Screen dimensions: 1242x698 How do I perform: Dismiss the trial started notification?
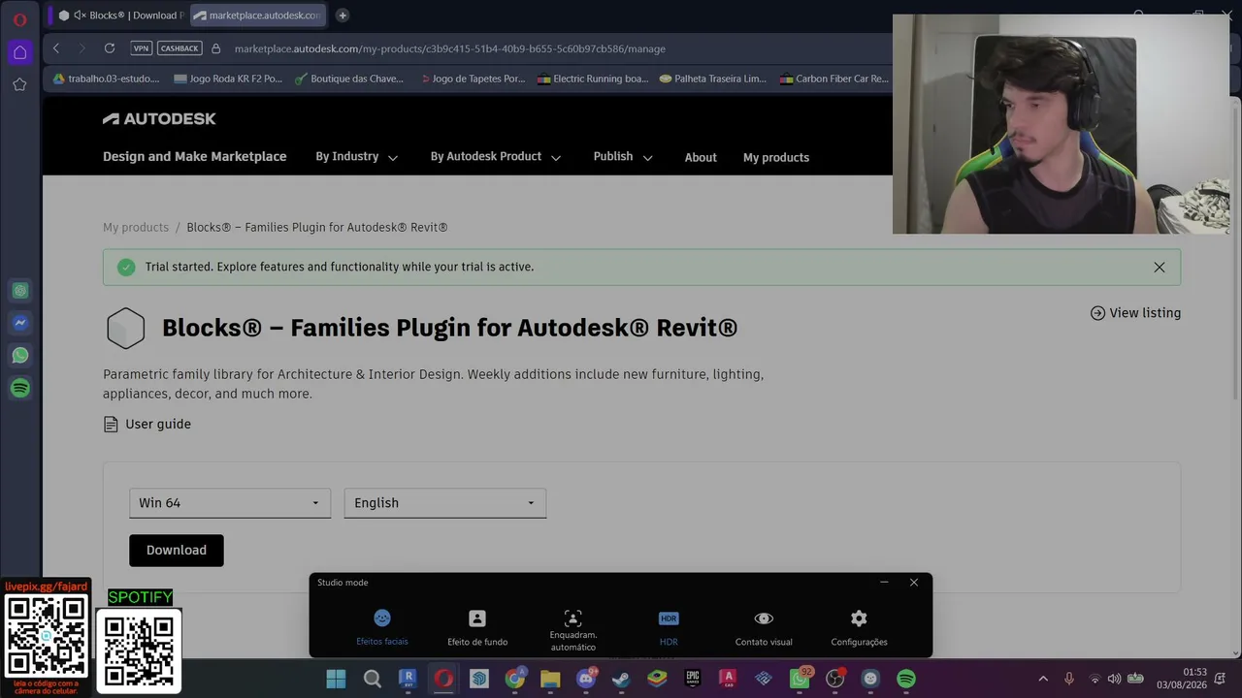pyautogui.click(x=1159, y=268)
